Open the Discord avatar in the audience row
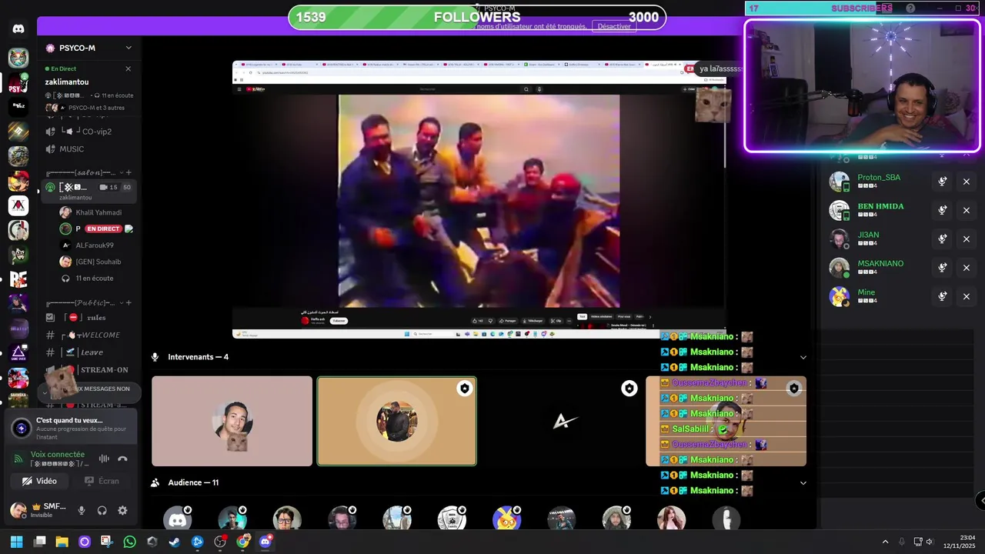 coord(177,519)
